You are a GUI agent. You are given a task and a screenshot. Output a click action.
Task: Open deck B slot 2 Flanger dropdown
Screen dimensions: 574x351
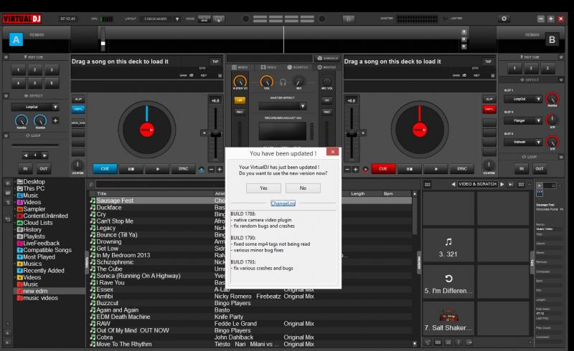pos(538,120)
